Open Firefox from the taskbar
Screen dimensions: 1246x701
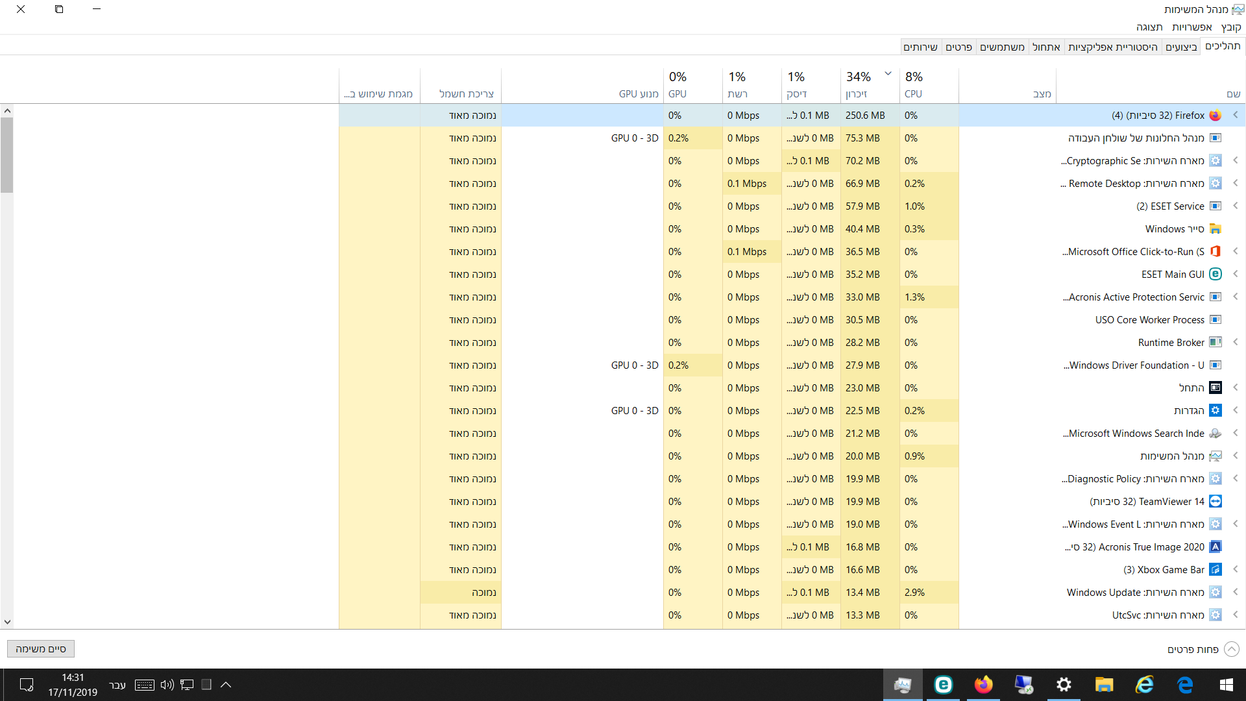click(x=983, y=685)
